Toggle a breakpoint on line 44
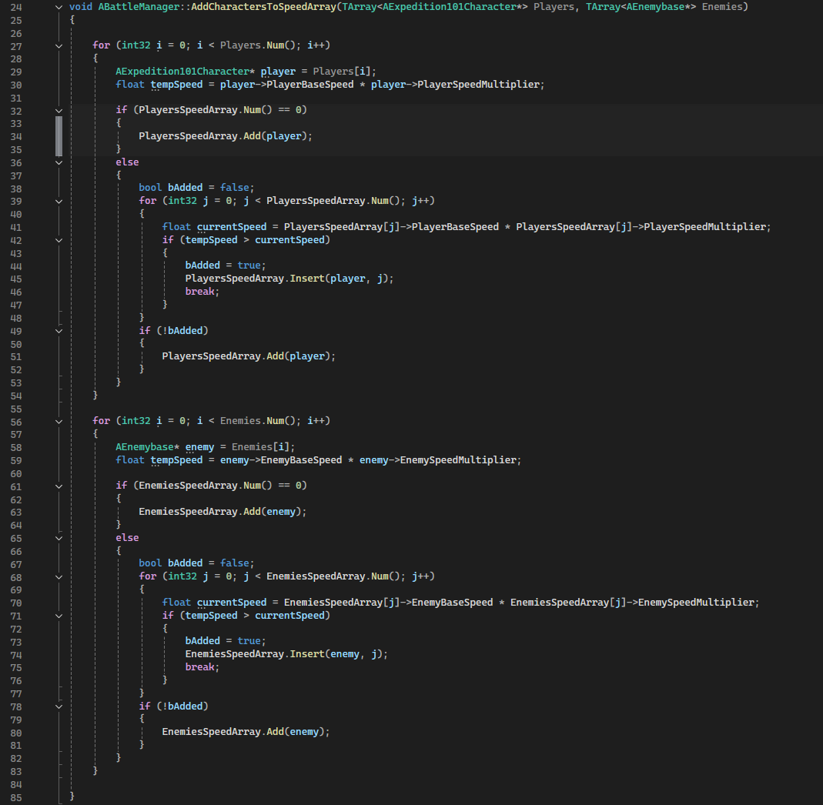Image resolution: width=823 pixels, height=805 pixels. click(38, 265)
